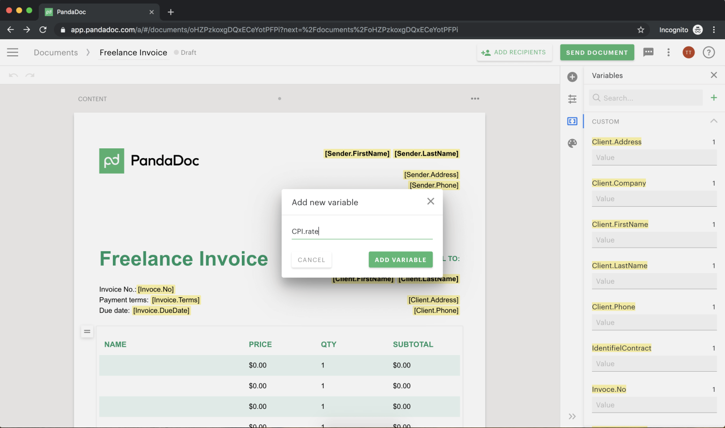Add a variable with green plus icon
Image resolution: width=725 pixels, height=428 pixels.
pos(714,98)
